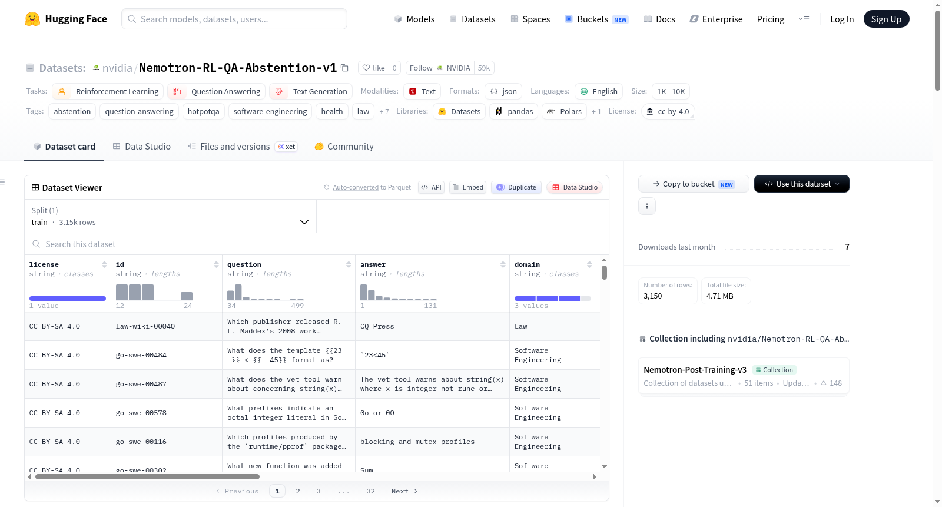Focus the search models, datasets, users field
Screen dimensions: 942x507
click(x=234, y=19)
